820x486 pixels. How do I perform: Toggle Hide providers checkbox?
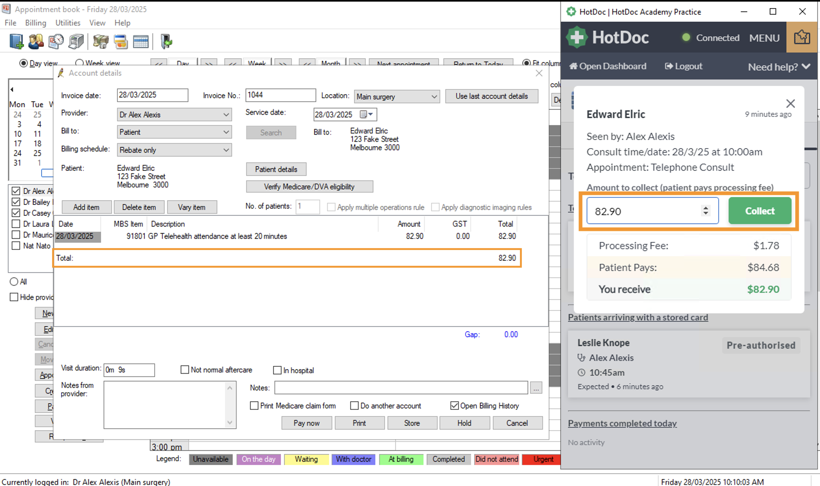14,297
